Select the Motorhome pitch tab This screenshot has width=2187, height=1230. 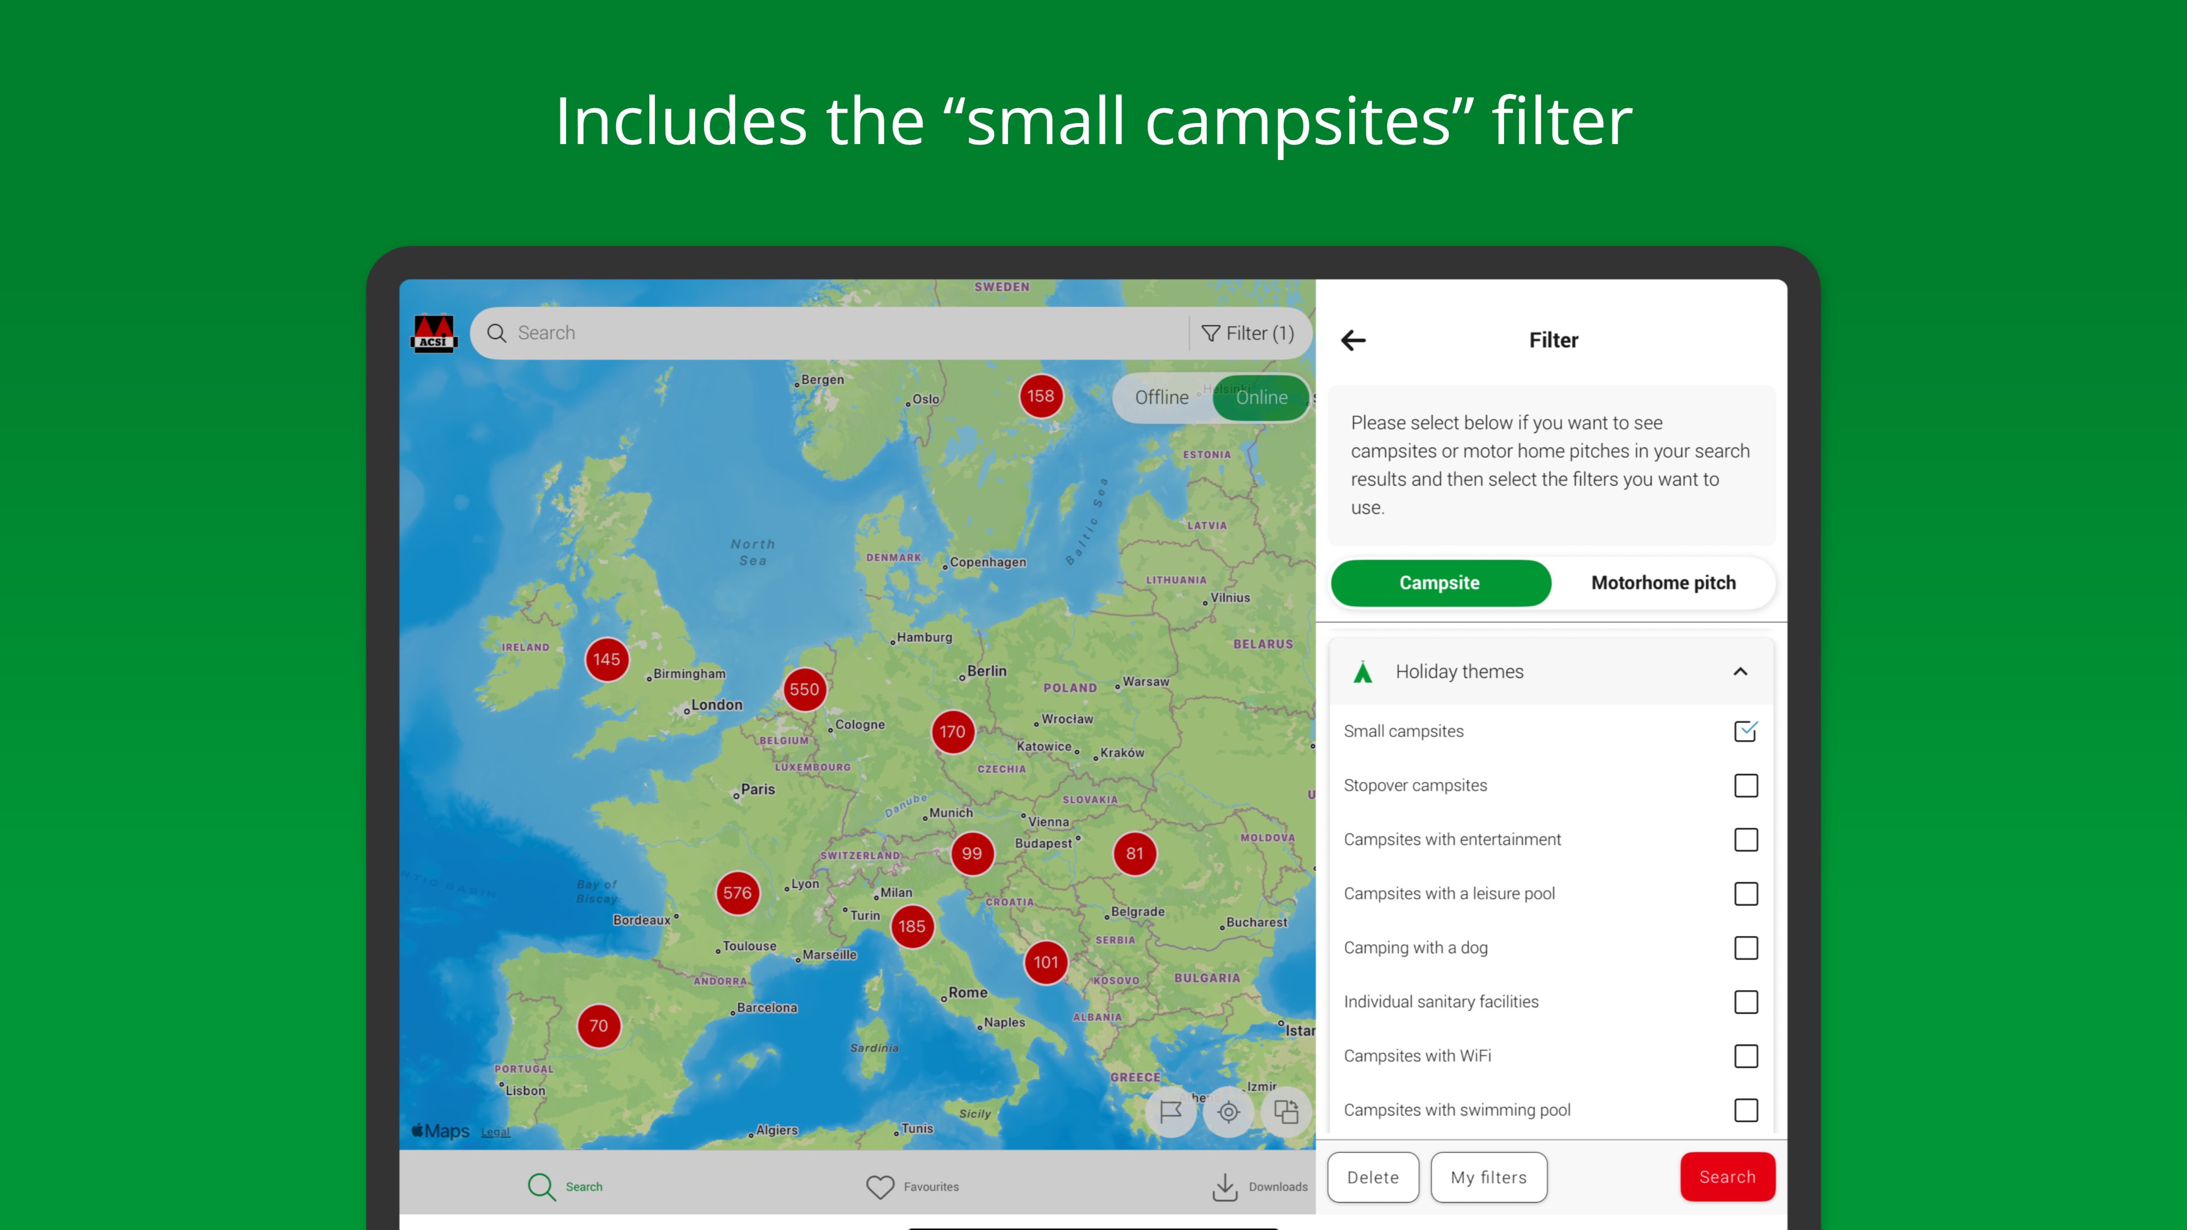click(x=1663, y=583)
